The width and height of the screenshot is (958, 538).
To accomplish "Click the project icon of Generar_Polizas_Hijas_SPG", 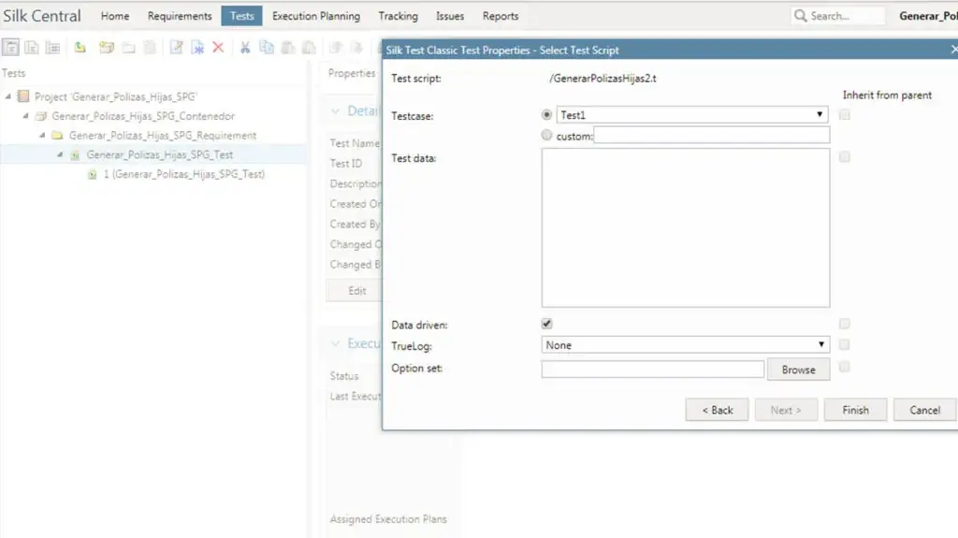I will pos(23,96).
